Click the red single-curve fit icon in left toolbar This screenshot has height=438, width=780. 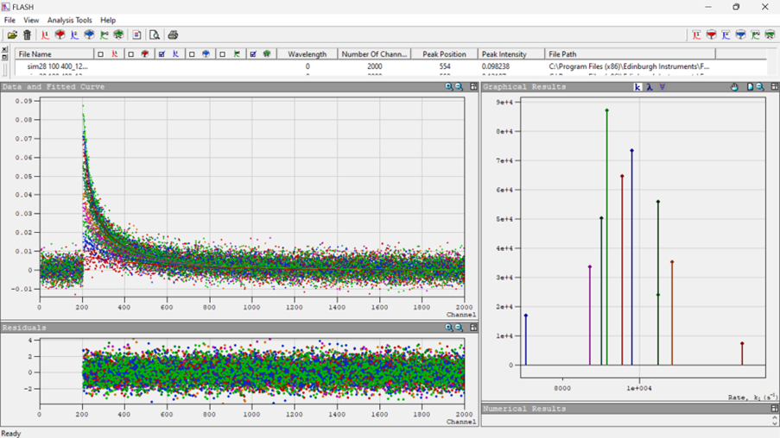(x=45, y=34)
